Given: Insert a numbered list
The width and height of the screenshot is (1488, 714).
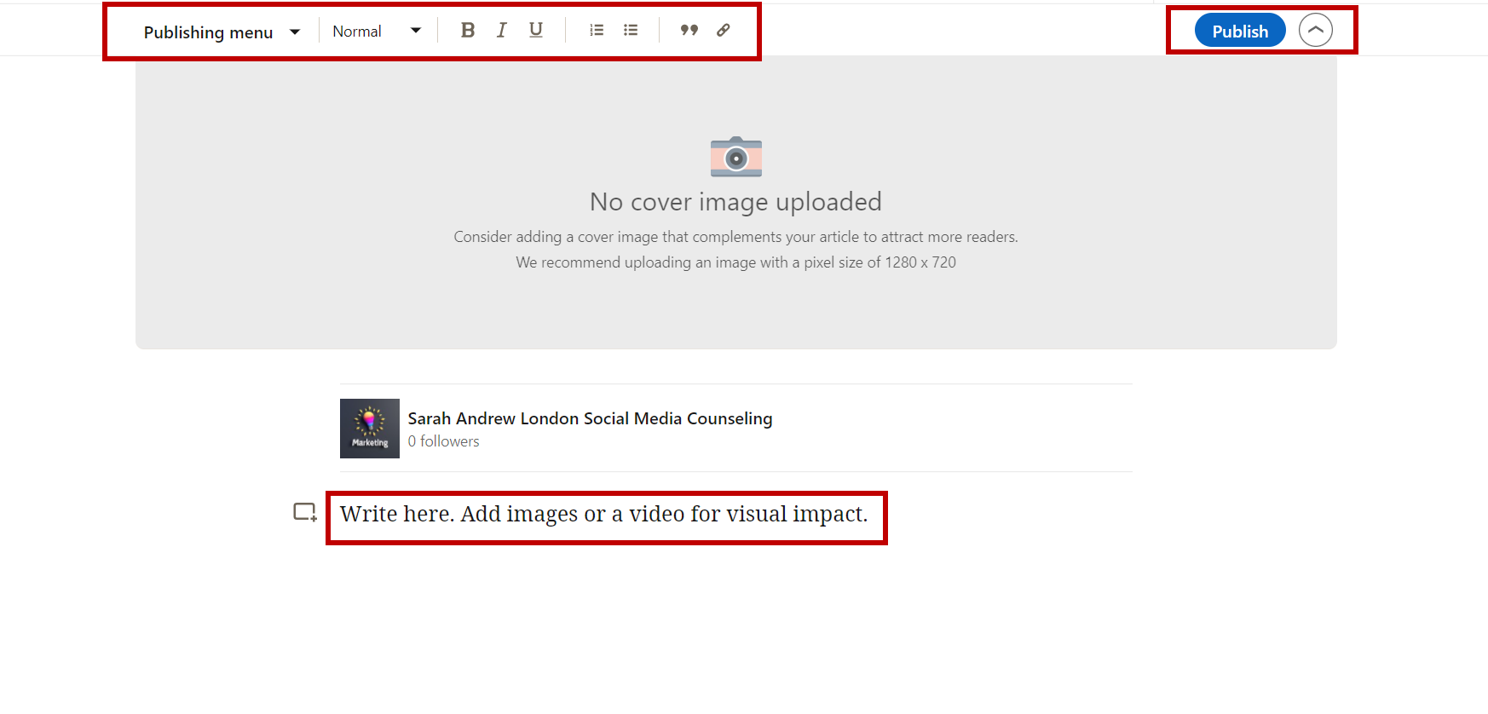Looking at the screenshot, I should coord(597,31).
